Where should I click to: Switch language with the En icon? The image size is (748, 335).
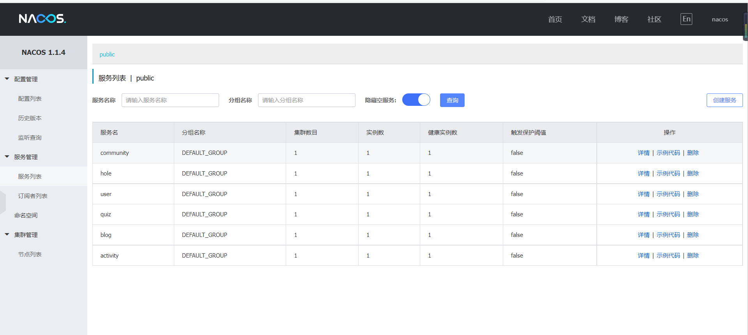click(686, 19)
